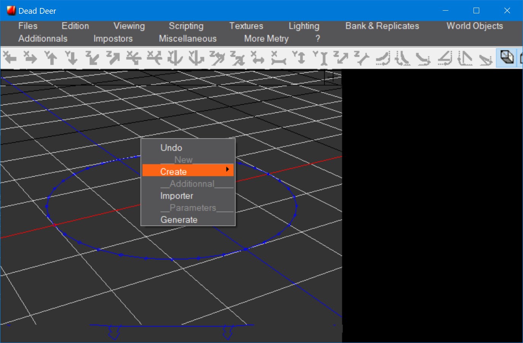
Task: Expand the Create submenu
Action: tap(188, 170)
